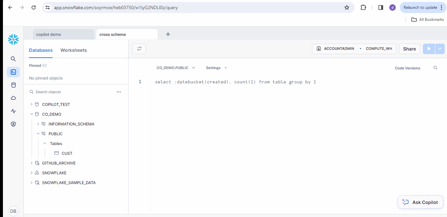The image size is (447, 217).
Task: Open ACCOUNTADMIN COMPUTE_WH role selector
Action: pos(354,49)
